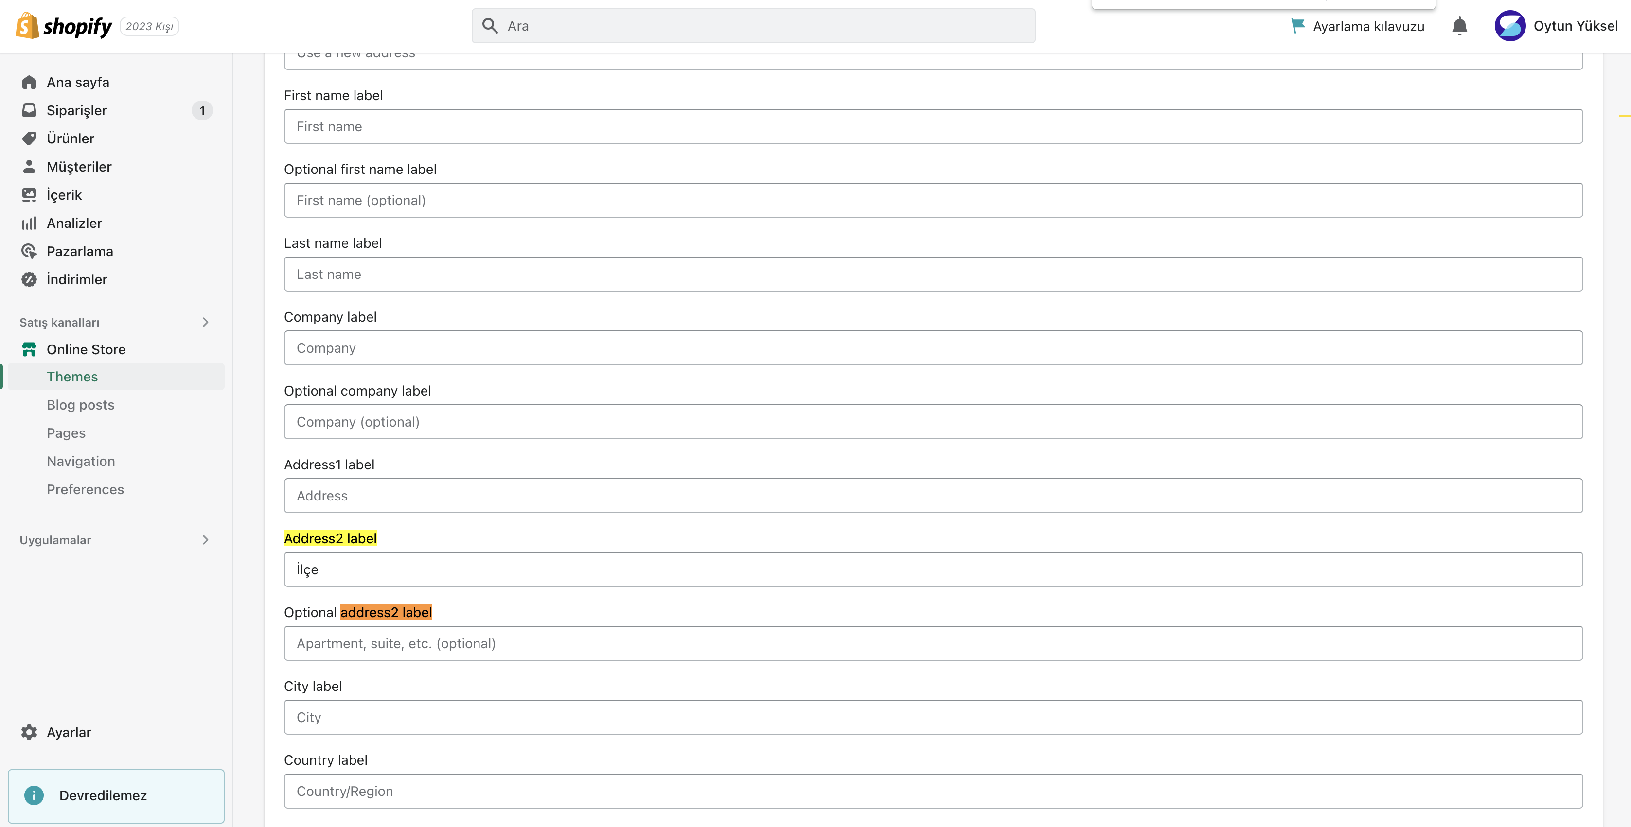The width and height of the screenshot is (1631, 827).
Task: Open the Siparişler orders icon
Action: [x=29, y=109]
